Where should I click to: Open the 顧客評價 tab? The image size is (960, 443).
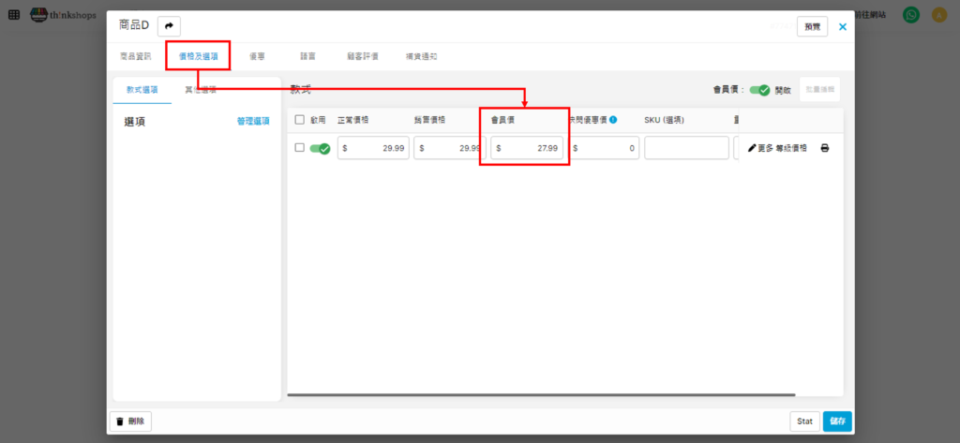click(x=362, y=56)
